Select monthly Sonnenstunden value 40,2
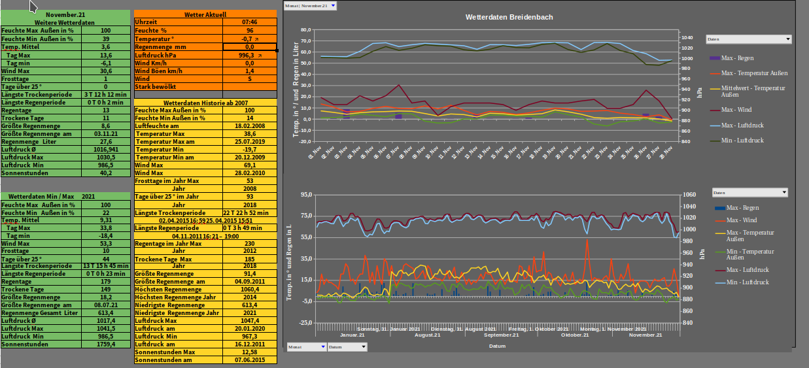The image size is (809, 368). pyautogui.click(x=106, y=173)
